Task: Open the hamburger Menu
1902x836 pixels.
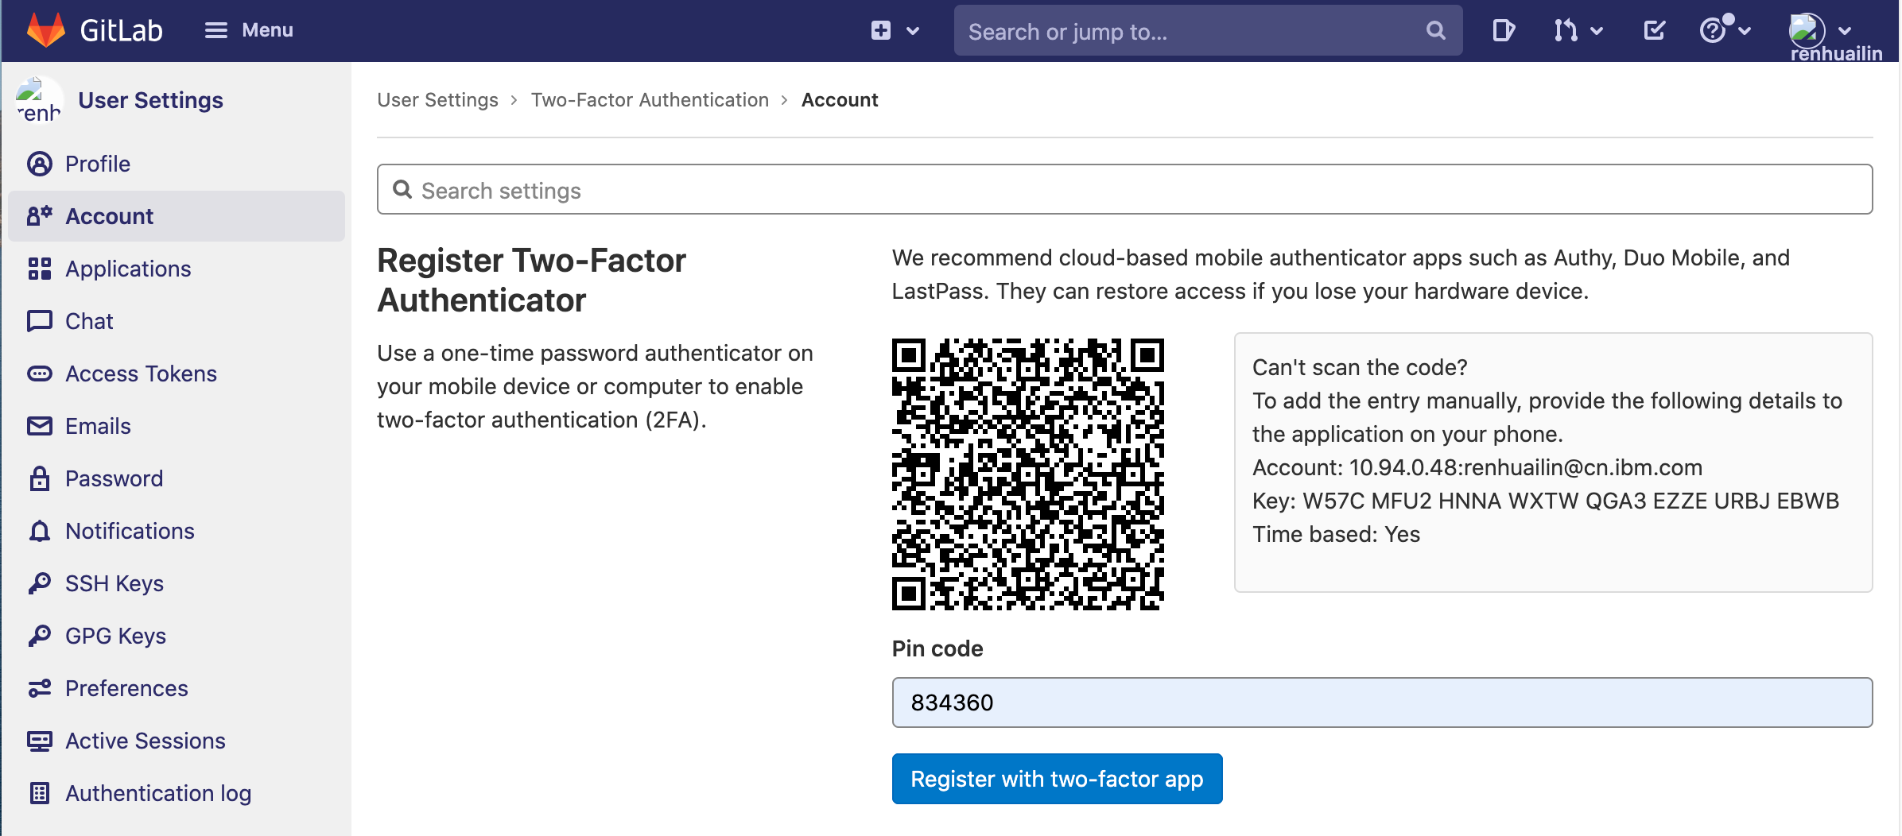Action: point(249,30)
